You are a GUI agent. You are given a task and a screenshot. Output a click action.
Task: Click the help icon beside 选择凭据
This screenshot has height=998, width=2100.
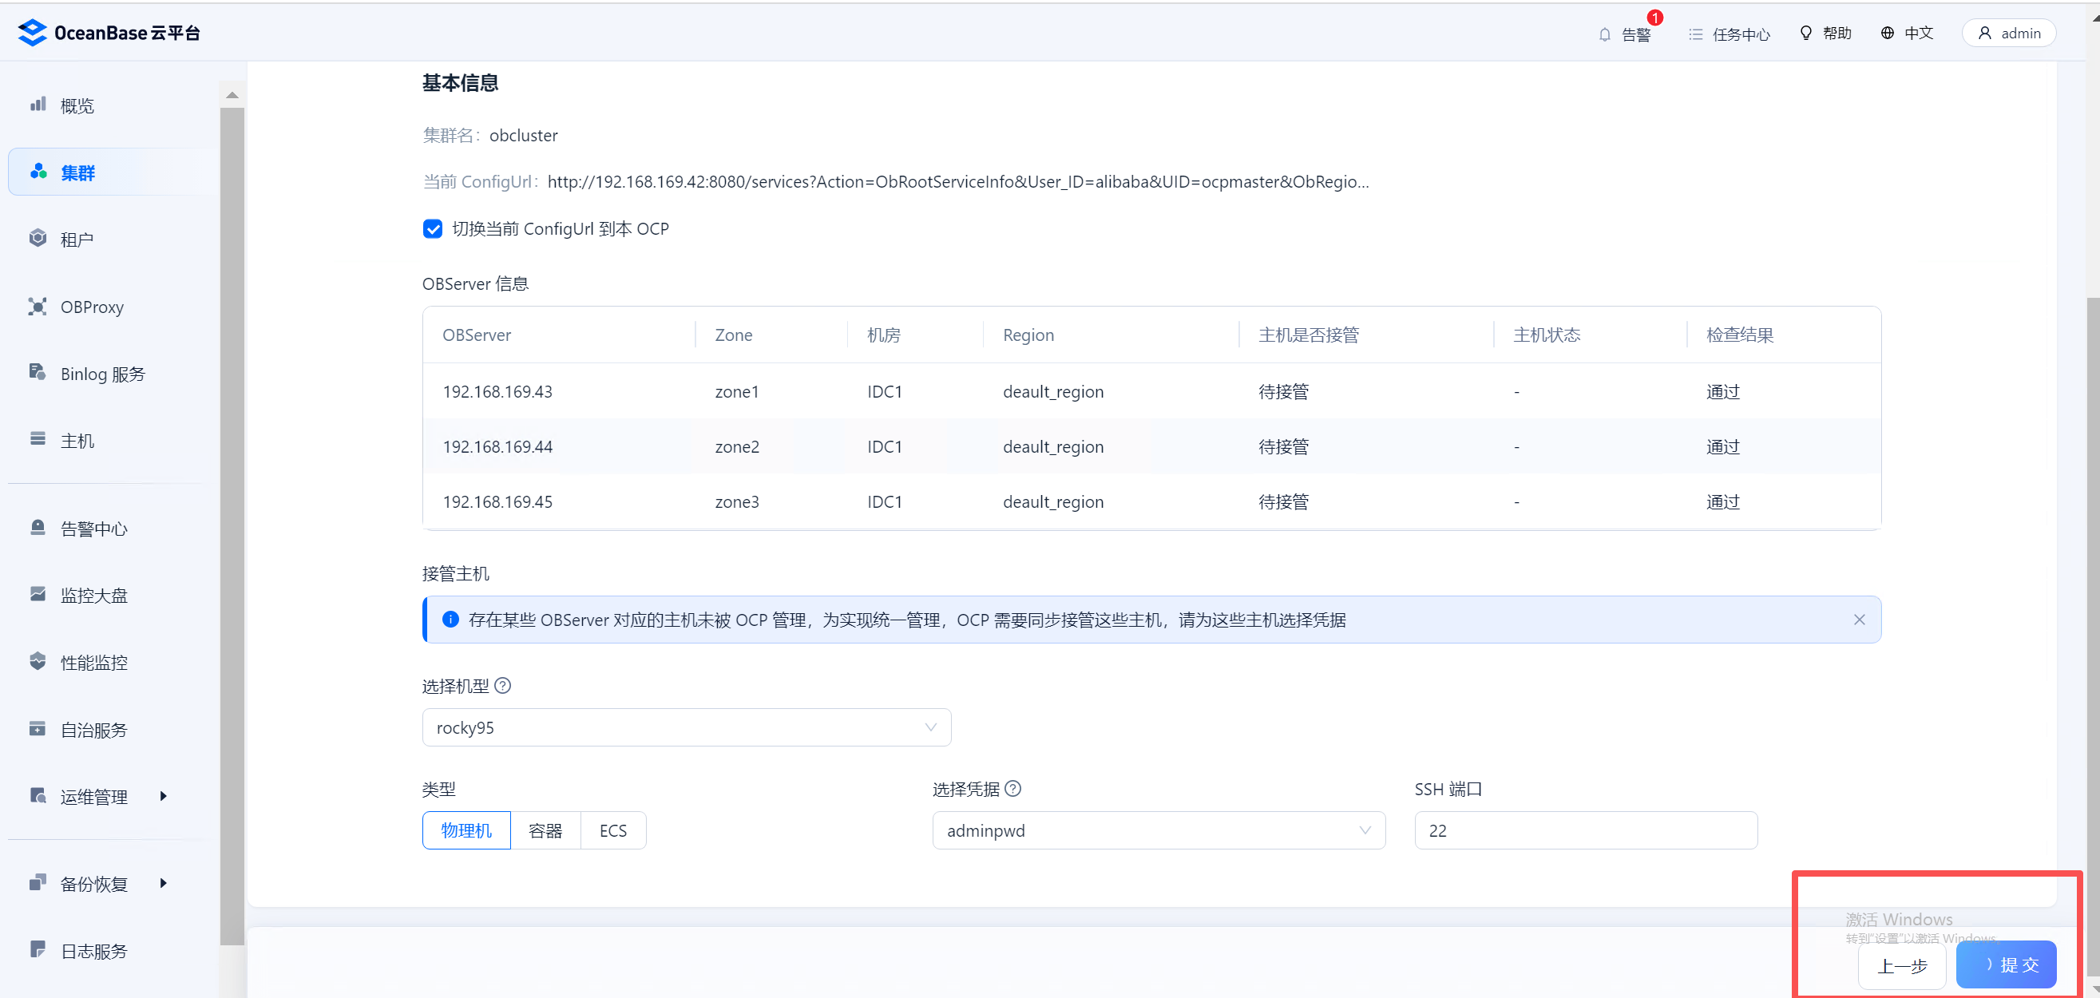[1012, 789]
